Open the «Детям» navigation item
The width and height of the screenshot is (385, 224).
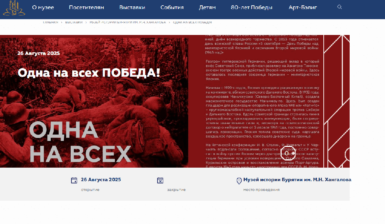click(207, 8)
